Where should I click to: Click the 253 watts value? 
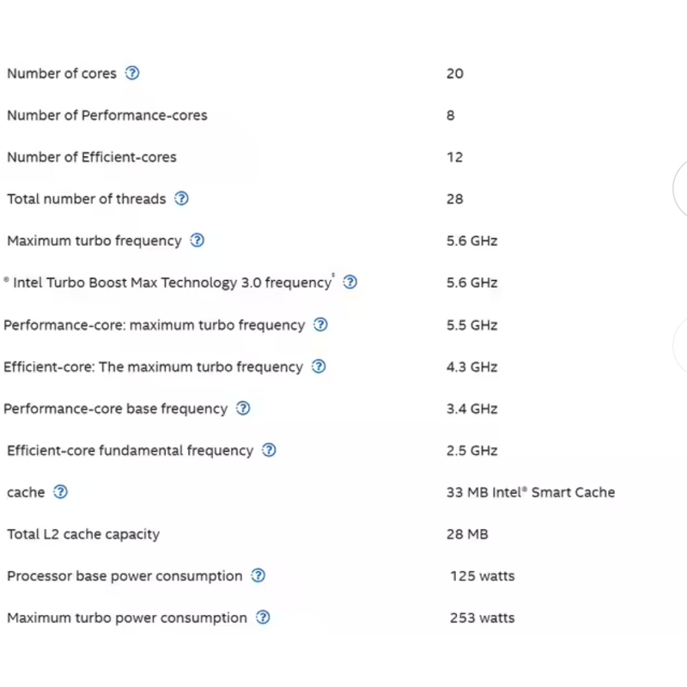coord(482,617)
